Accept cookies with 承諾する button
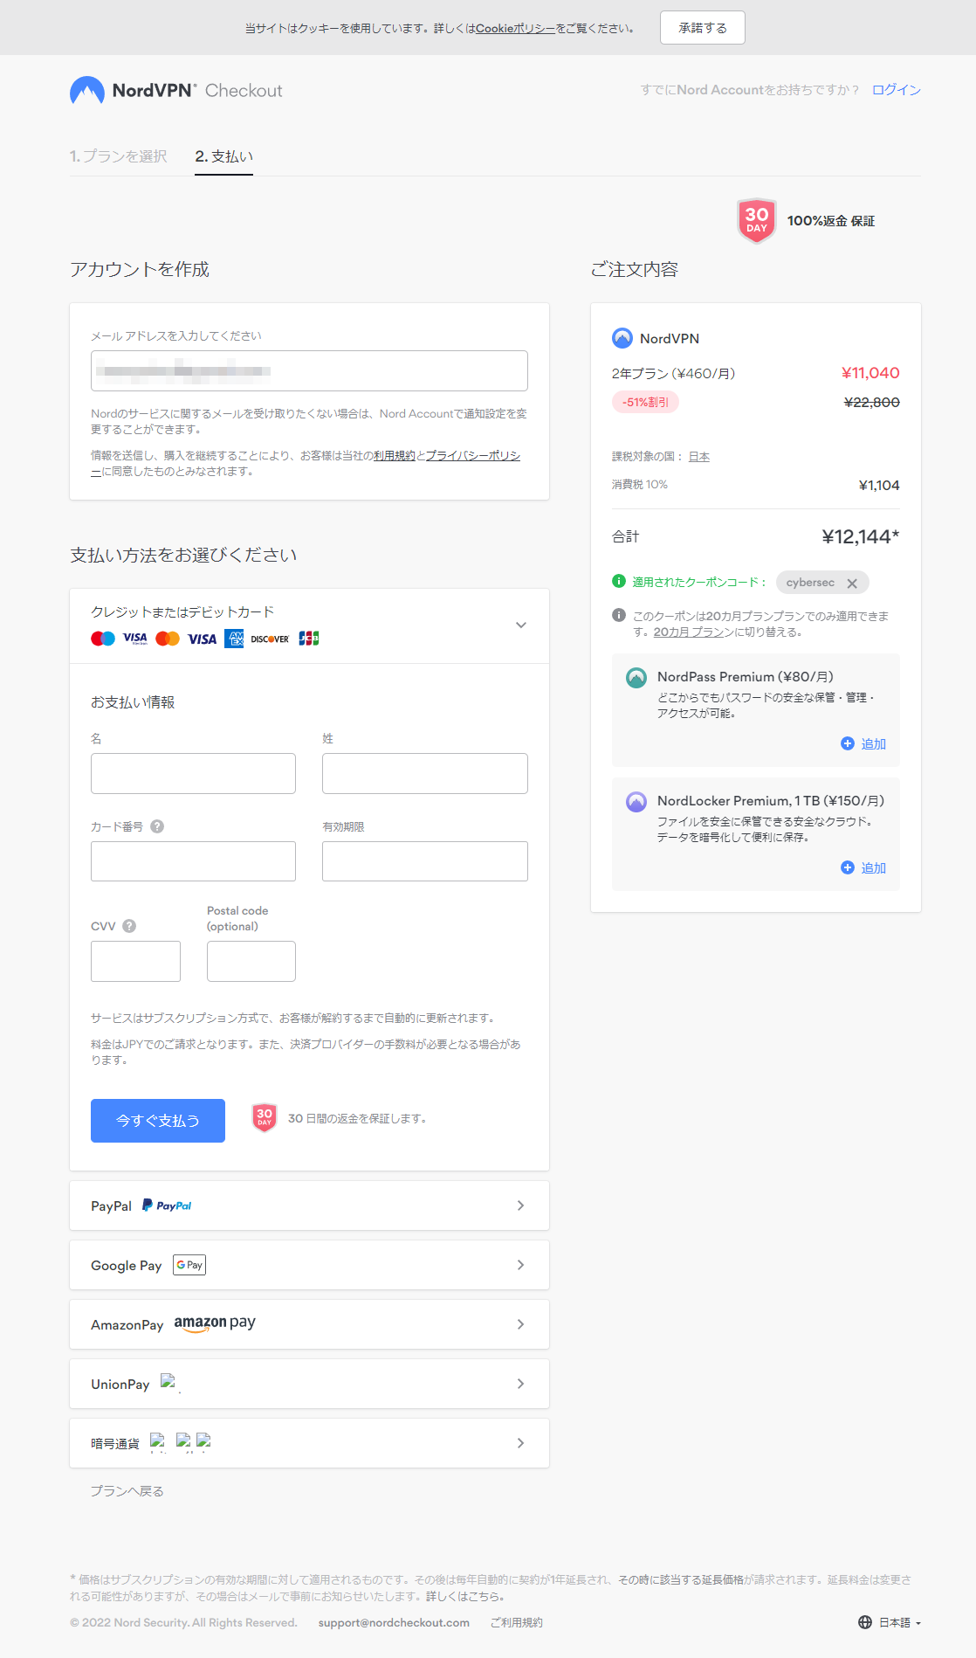The height and width of the screenshot is (1658, 976). (702, 28)
